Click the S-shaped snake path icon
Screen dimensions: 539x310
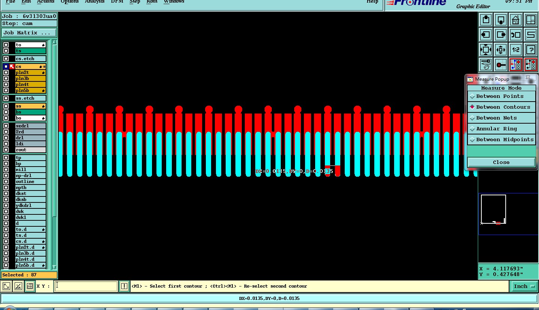[531, 35]
